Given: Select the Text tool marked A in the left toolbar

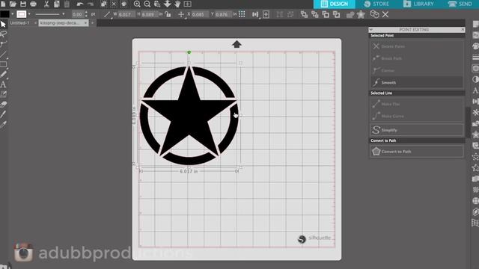Looking at the screenshot, I should click(3, 84).
